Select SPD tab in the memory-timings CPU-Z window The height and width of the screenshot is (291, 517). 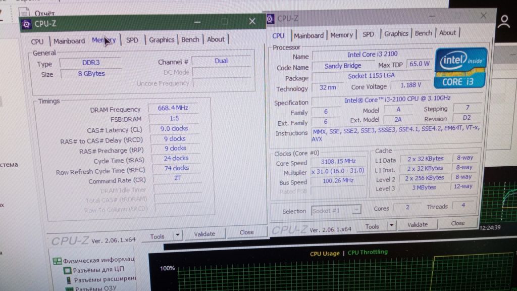pyautogui.click(x=132, y=40)
